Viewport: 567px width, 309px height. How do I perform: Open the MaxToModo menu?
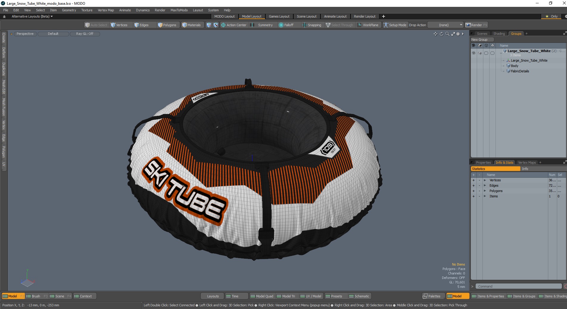179,10
